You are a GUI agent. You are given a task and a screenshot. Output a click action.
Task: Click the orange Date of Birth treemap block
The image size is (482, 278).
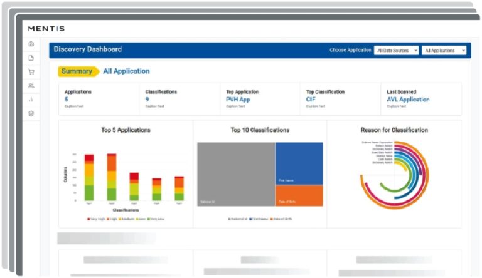pos(299,195)
